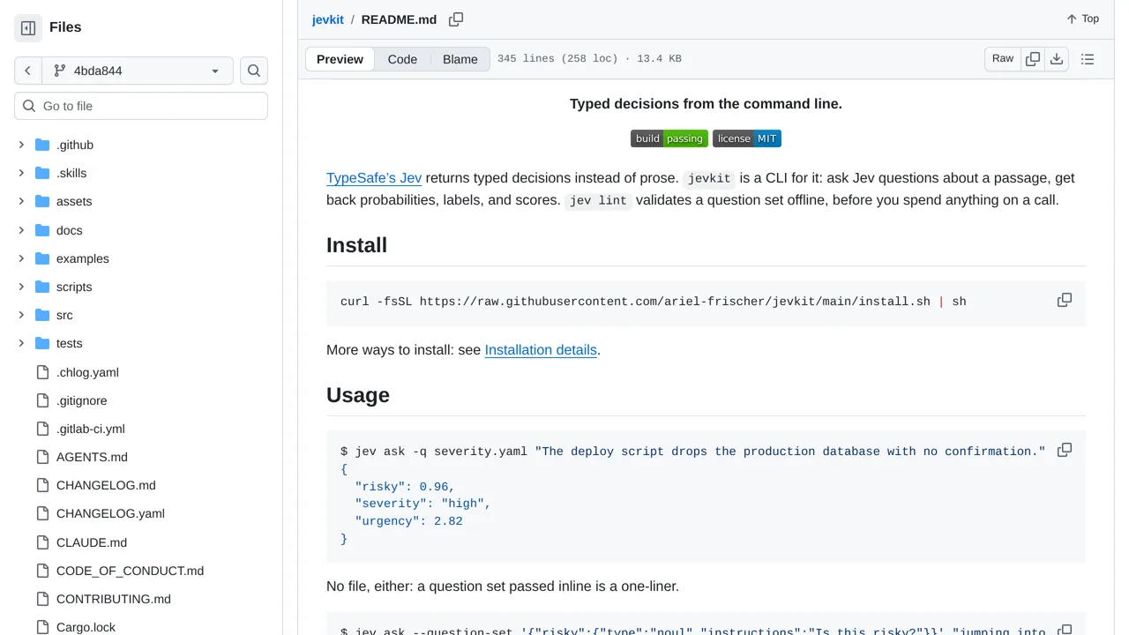Click the .gitlab-ci.yml file icon
1129x635 pixels.
42,429
